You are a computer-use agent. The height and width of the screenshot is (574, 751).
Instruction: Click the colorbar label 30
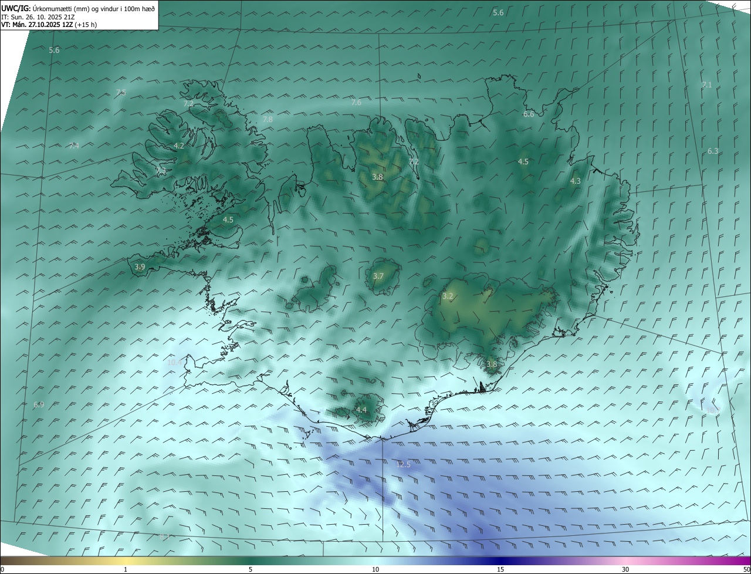625,569
